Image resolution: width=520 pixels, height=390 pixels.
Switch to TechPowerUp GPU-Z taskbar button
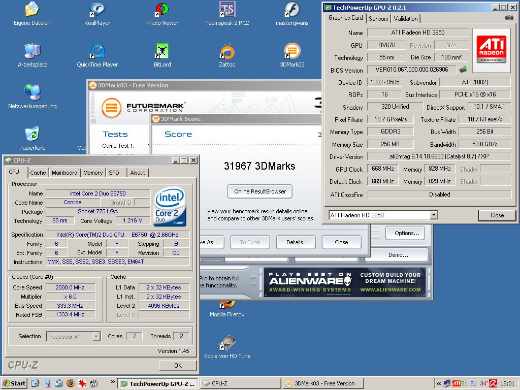[x=158, y=383]
